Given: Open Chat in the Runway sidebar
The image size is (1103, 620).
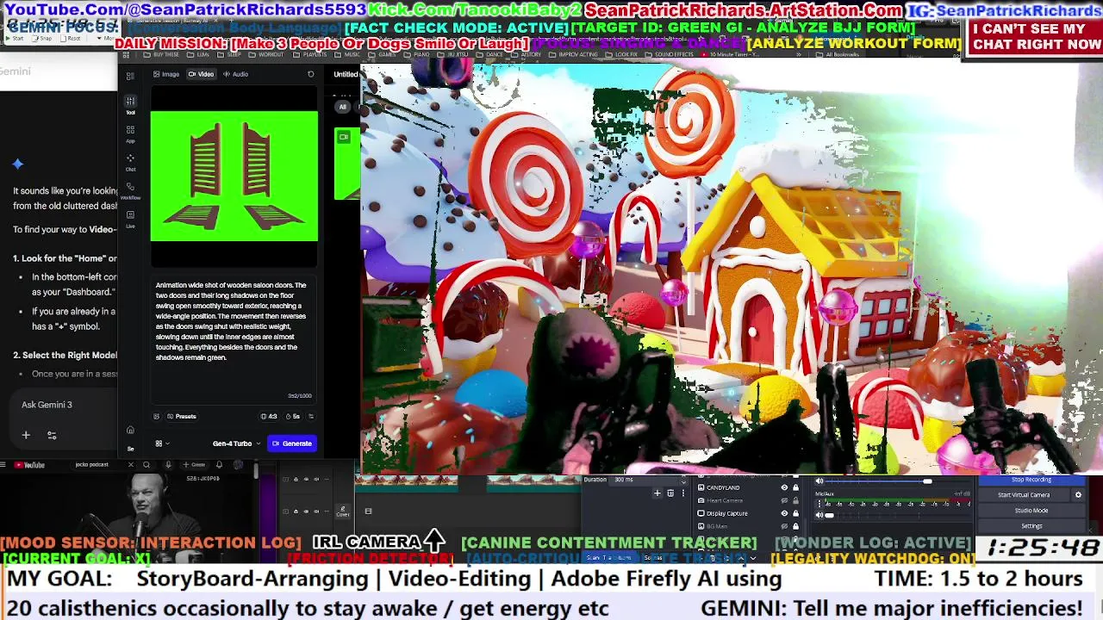Looking at the screenshot, I should coord(130,162).
